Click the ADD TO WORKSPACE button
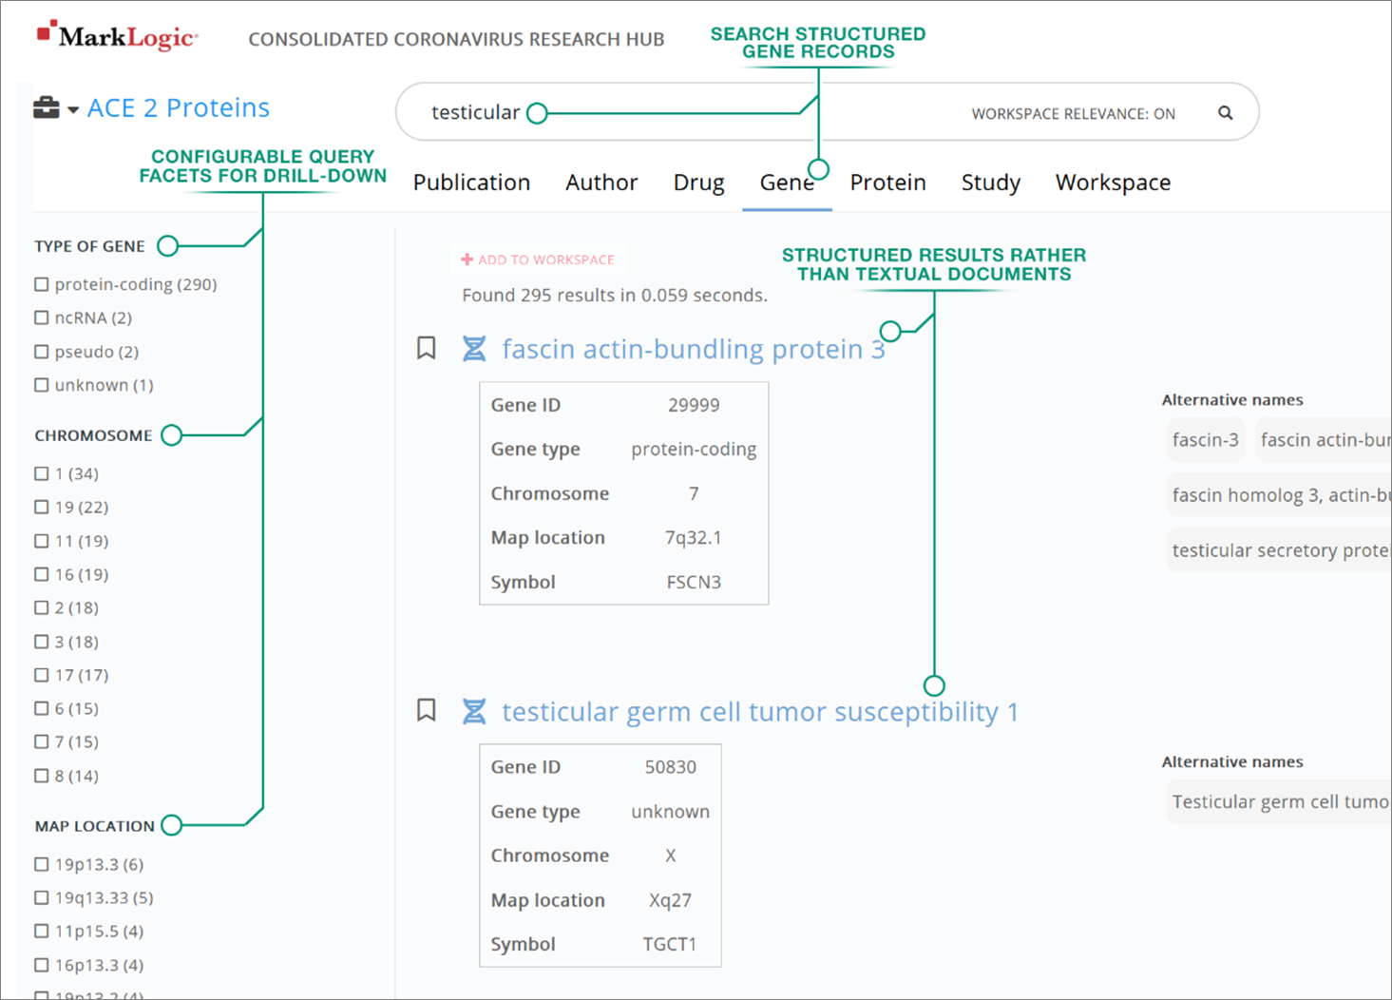The height and width of the screenshot is (1000, 1392). pyautogui.click(x=538, y=258)
